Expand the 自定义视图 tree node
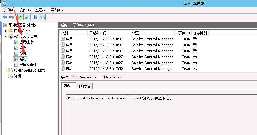The image size is (257, 135). [5, 31]
